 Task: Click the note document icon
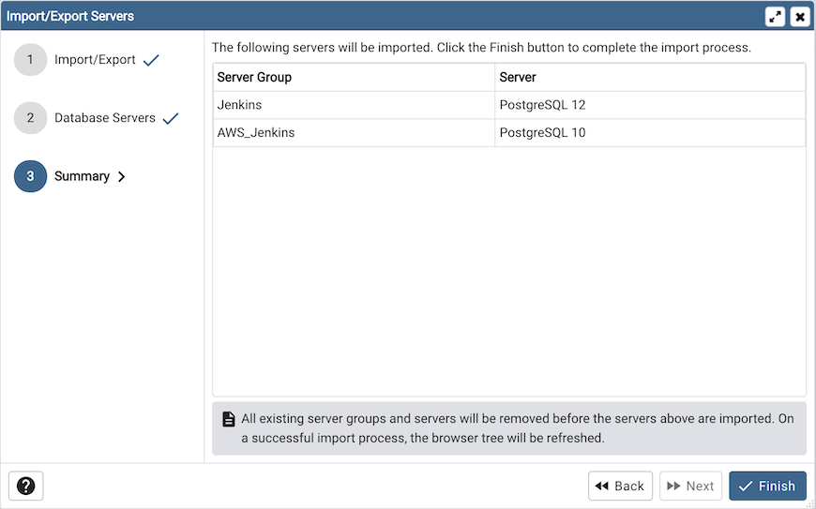point(228,419)
